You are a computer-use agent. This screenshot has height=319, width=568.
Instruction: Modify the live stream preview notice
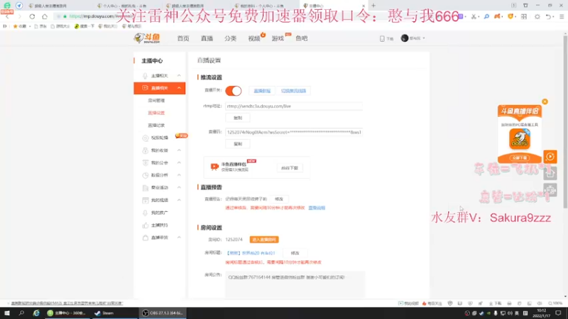278,199
